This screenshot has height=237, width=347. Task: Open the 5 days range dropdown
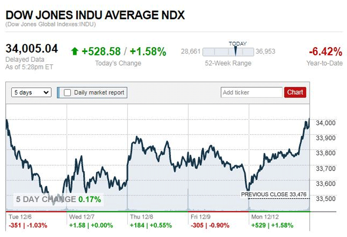(x=32, y=92)
